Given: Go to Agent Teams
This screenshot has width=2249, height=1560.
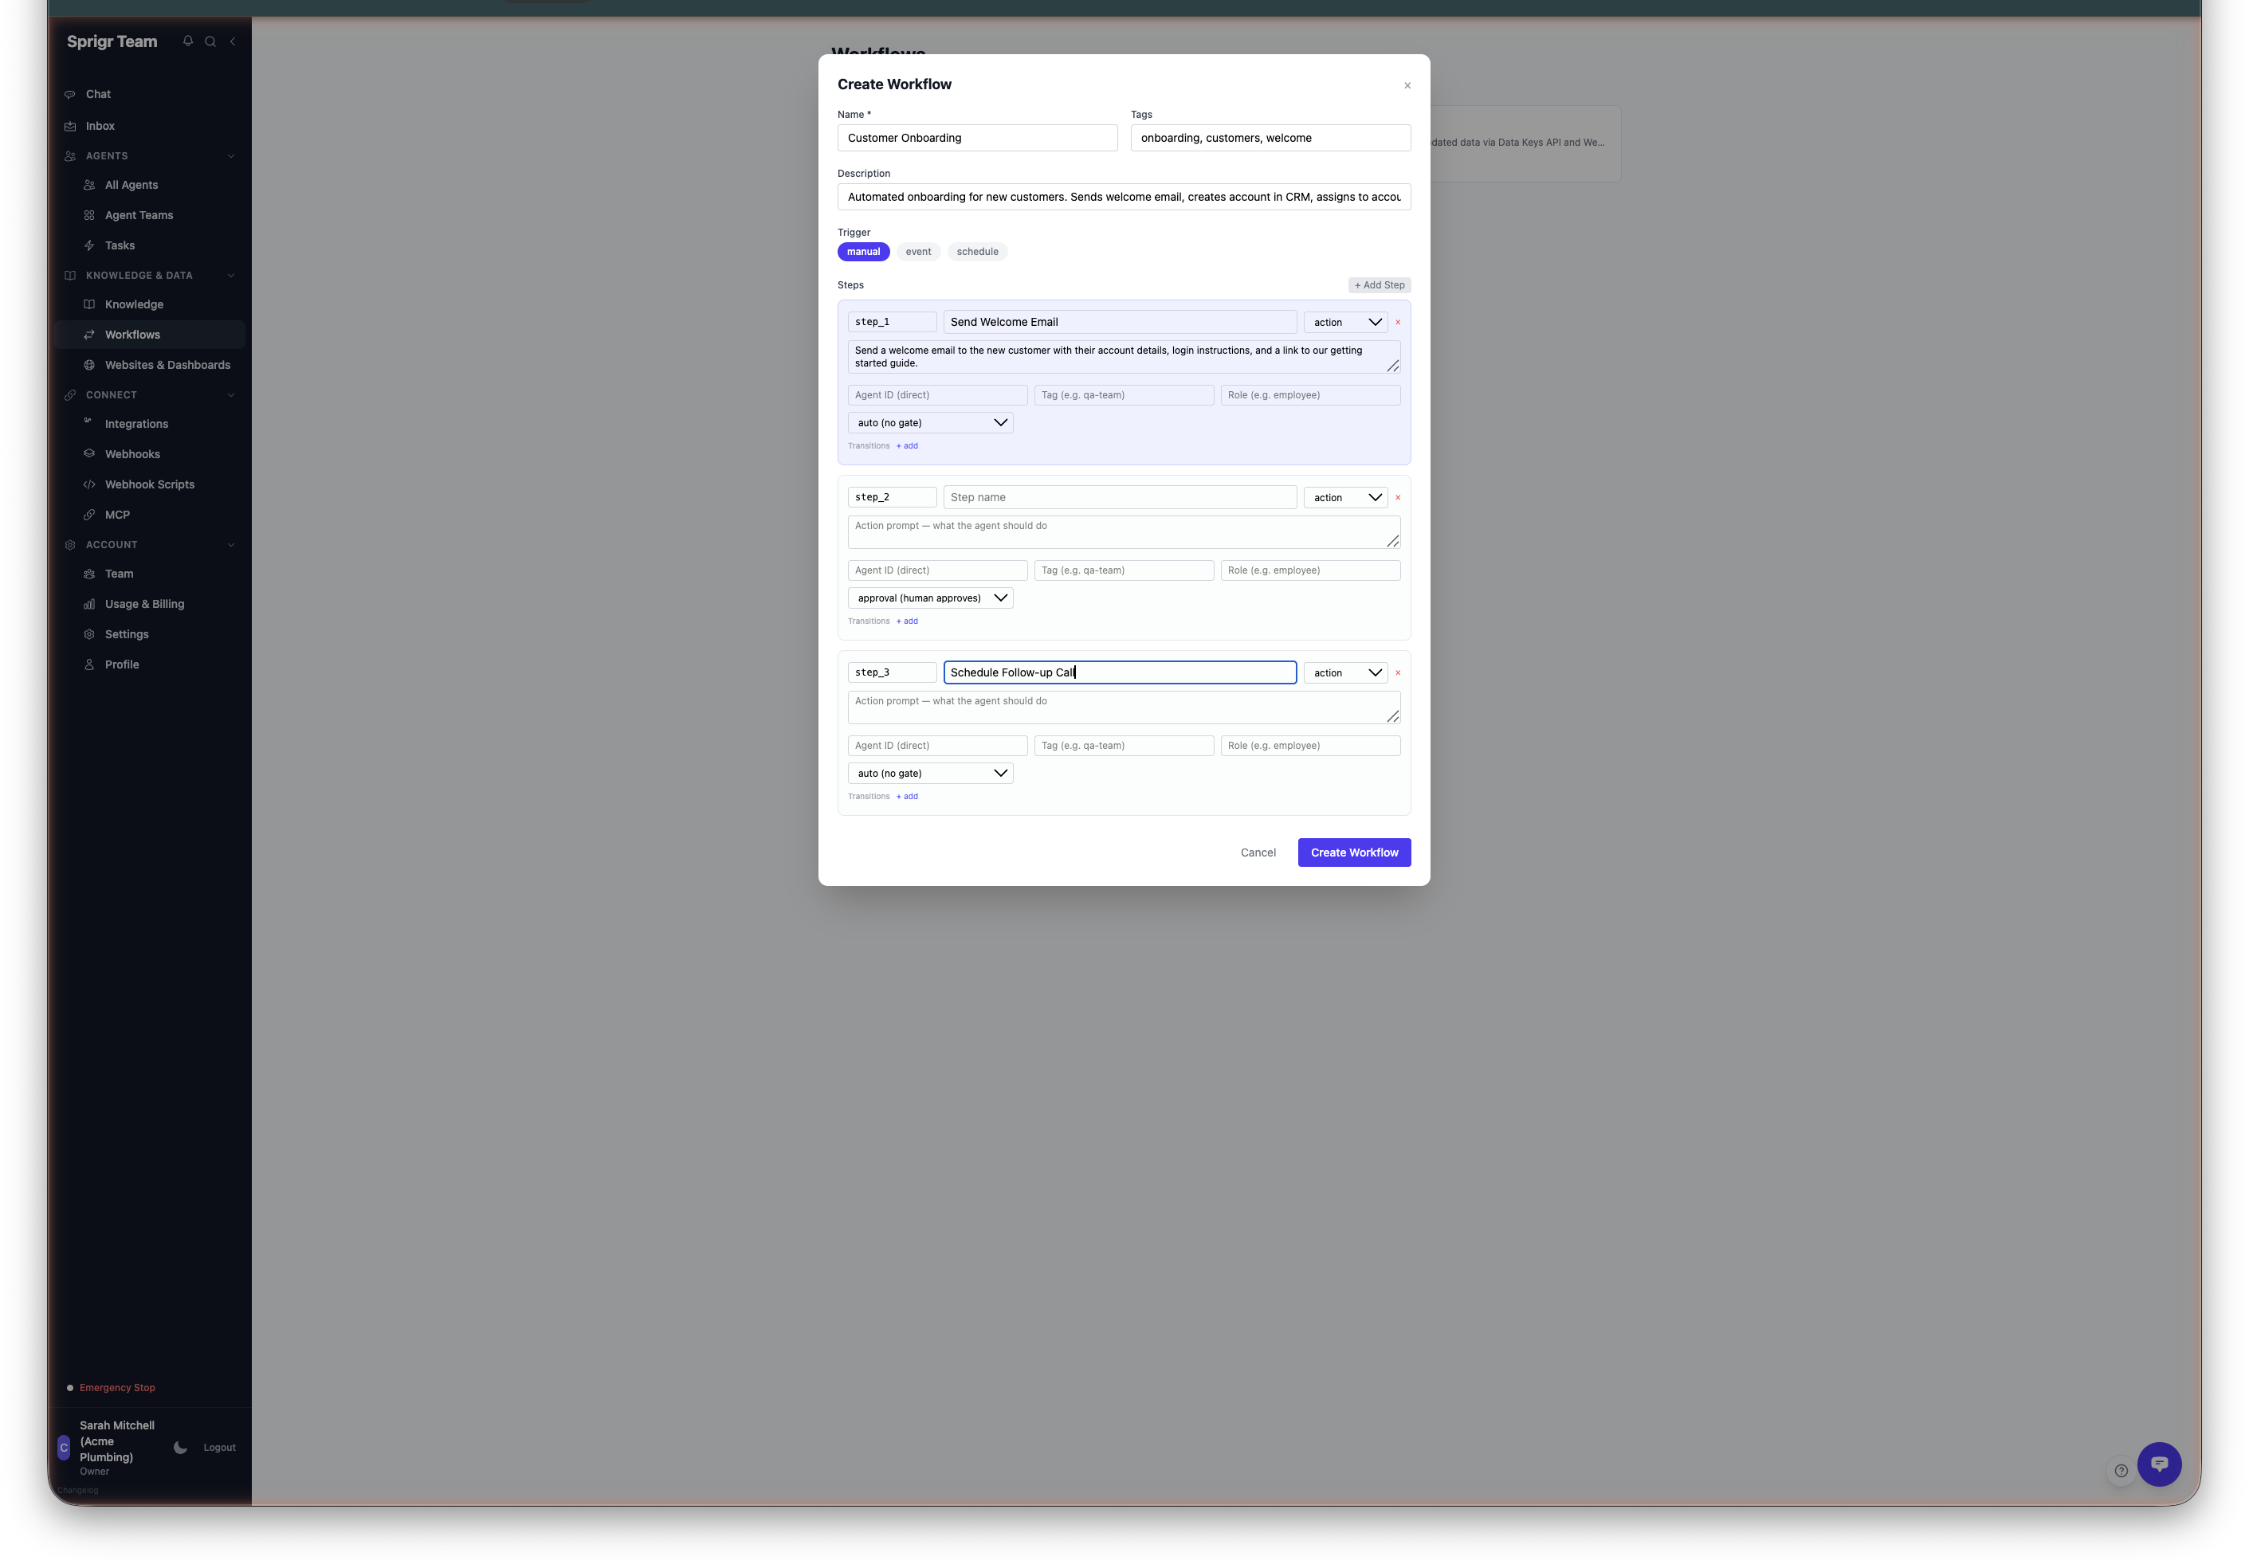Looking at the screenshot, I should [x=139, y=215].
